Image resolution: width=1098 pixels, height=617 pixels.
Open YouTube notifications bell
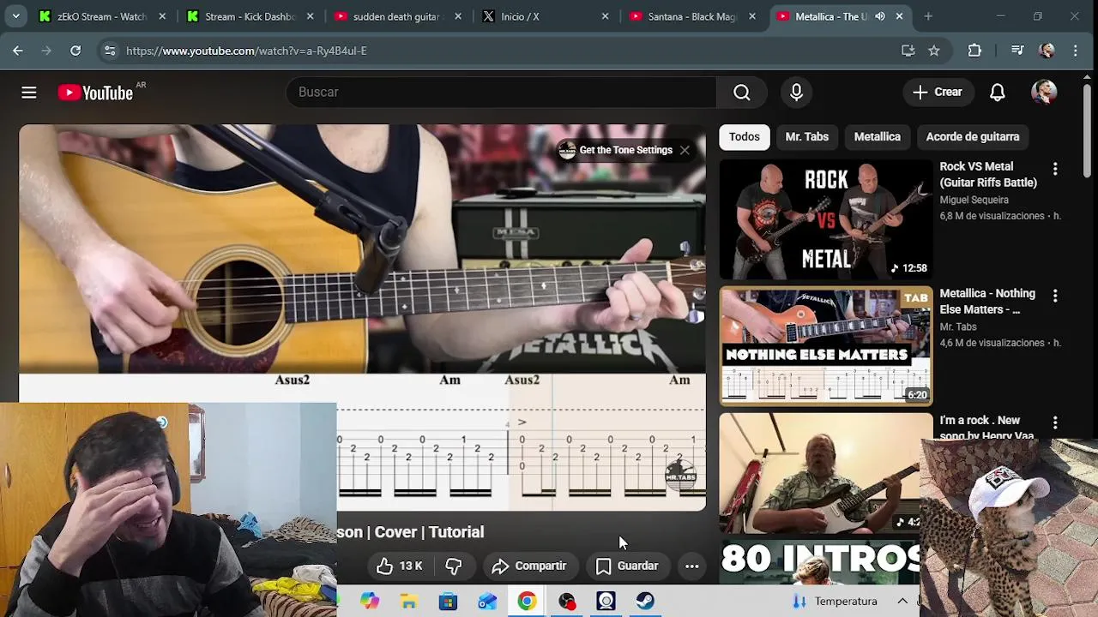997,93
